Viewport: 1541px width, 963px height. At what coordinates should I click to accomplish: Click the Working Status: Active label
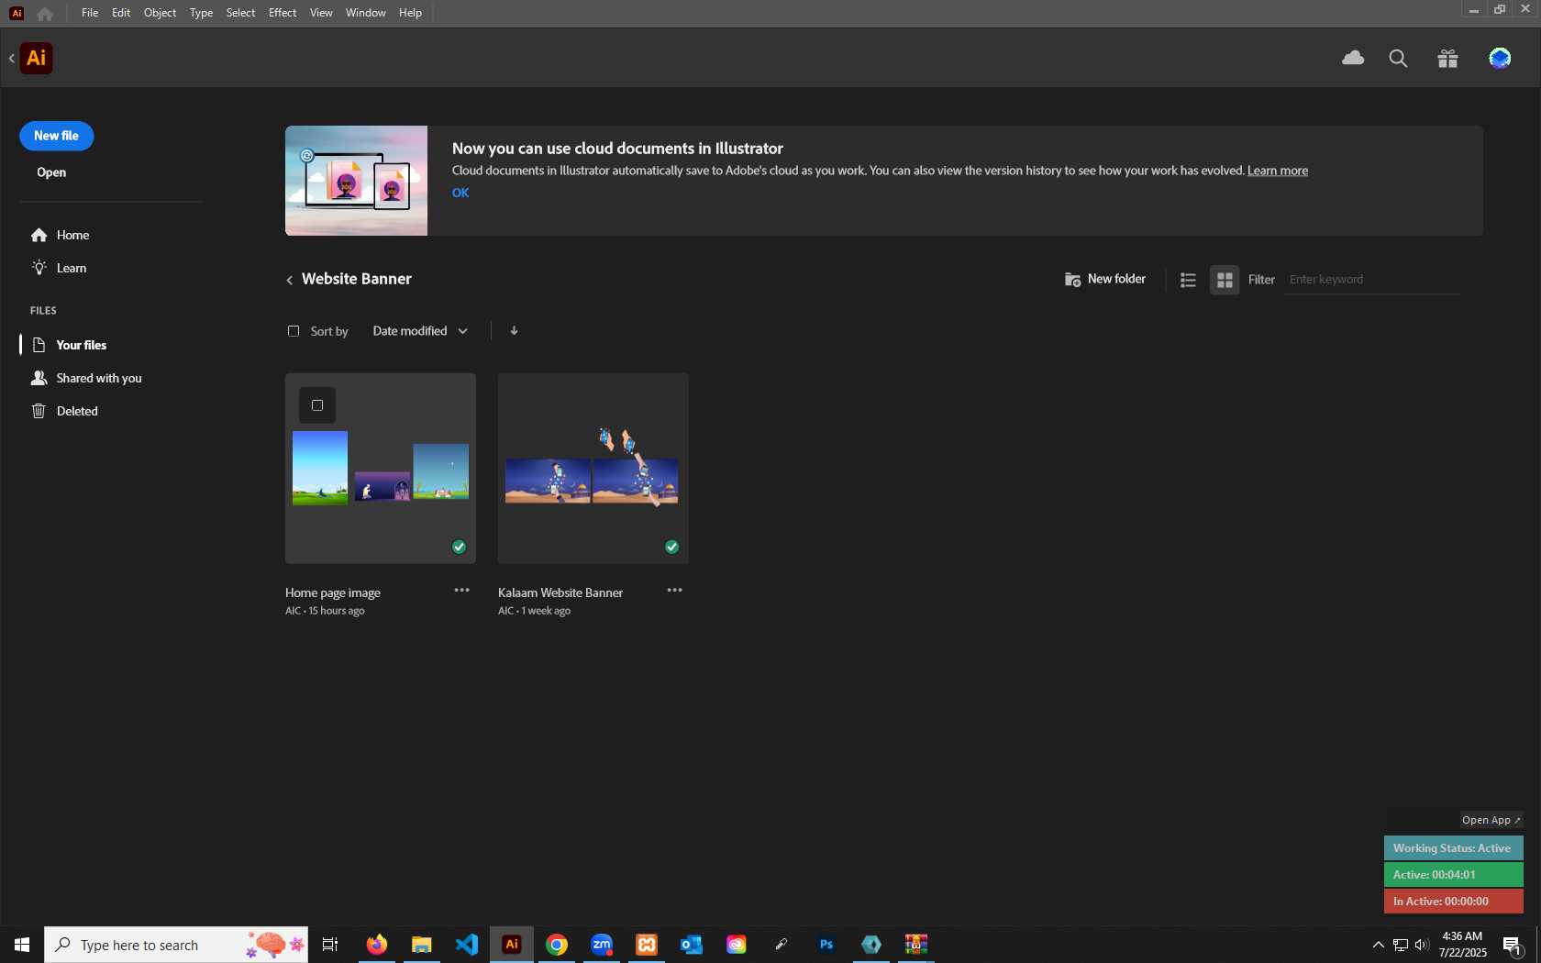[x=1453, y=848]
